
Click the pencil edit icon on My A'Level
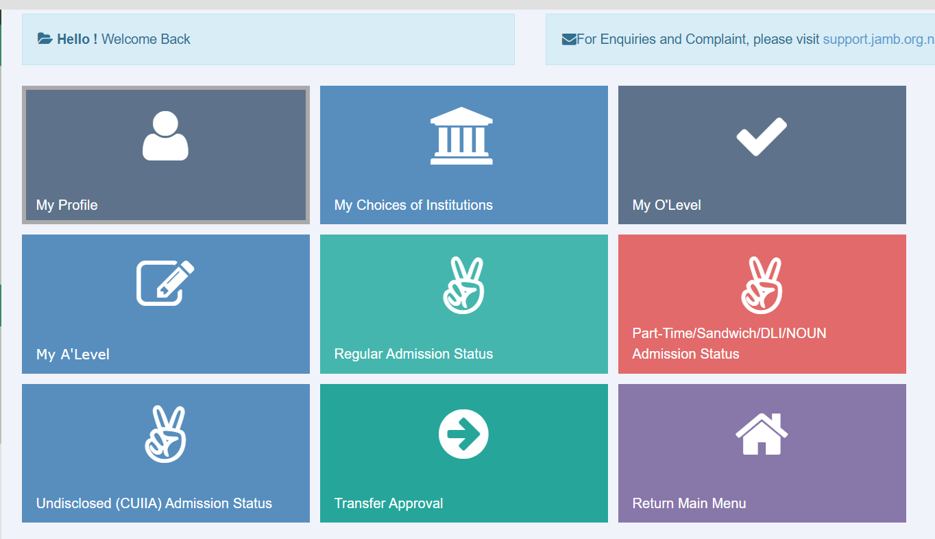point(165,283)
